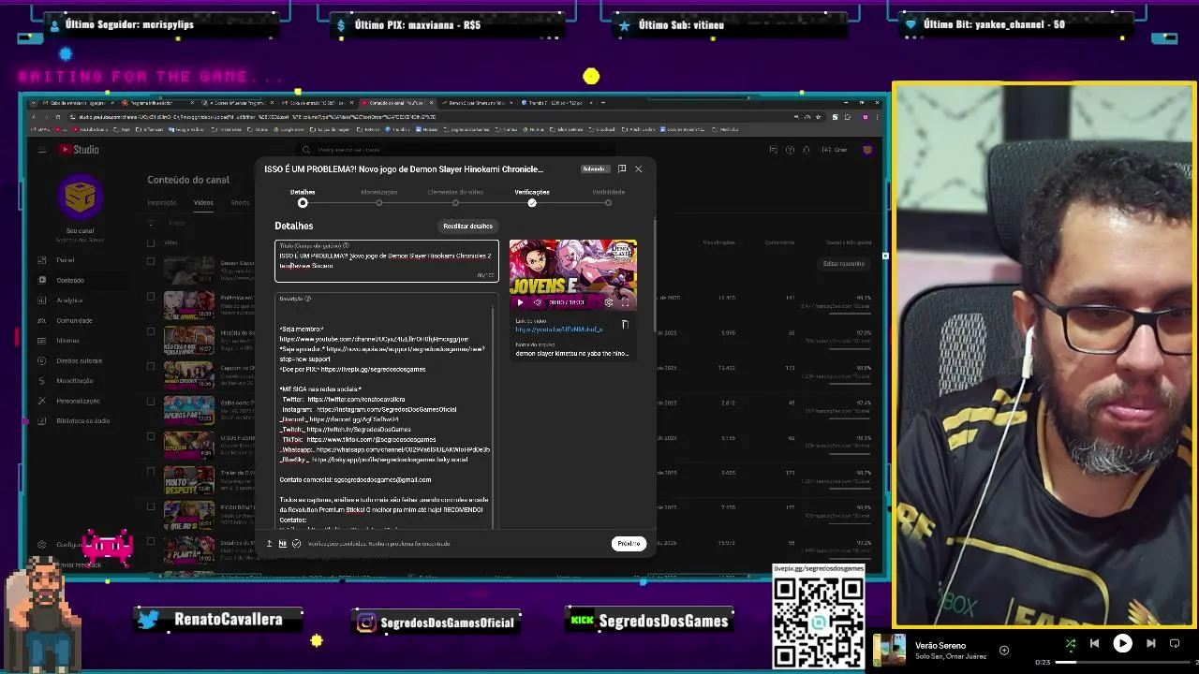Viewport: 1199px width, 674px height.
Task: Open Comunidade in the sidebar
Action: point(74,320)
